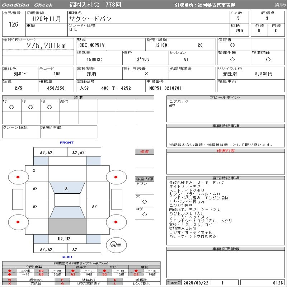The image size is (287, 287).
Task: Click the エアバッグ appeal point
Action: (179, 101)
